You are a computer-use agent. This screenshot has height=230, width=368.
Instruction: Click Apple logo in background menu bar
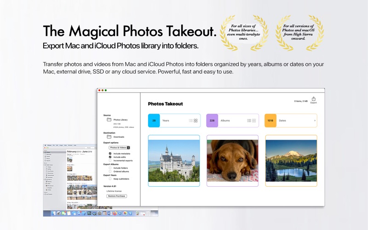(45, 145)
